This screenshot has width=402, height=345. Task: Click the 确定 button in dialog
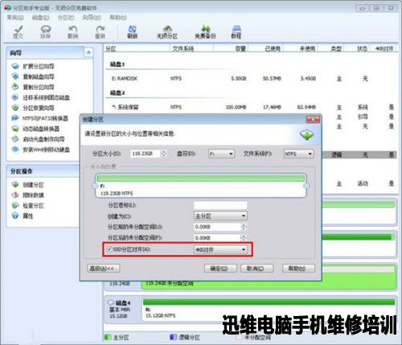coord(220,269)
